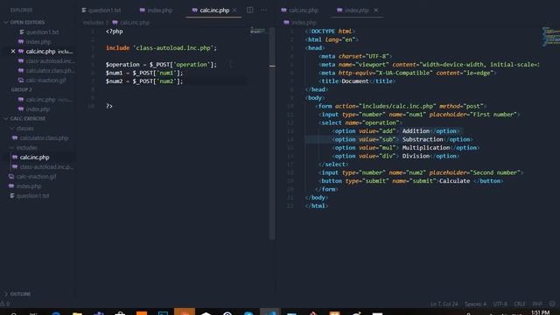Click 'Multiplication' option text in index.php
Image resolution: width=560 pixels, height=315 pixels.
pos(426,148)
